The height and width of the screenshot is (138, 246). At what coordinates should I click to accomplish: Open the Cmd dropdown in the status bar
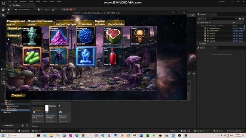[36, 131]
